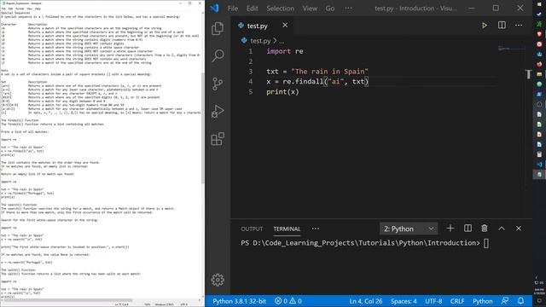
Task: Open the Run and Debug view
Action: tap(218, 112)
